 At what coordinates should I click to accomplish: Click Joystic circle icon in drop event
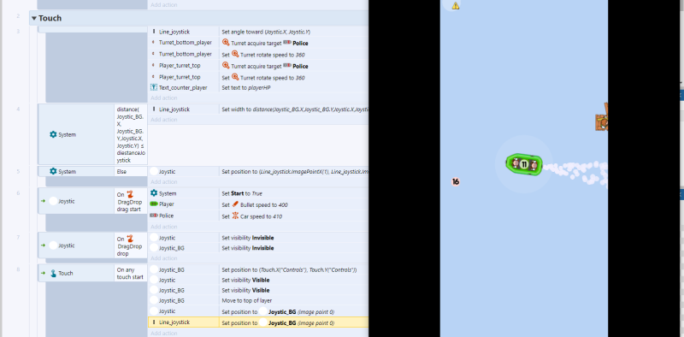53,245
